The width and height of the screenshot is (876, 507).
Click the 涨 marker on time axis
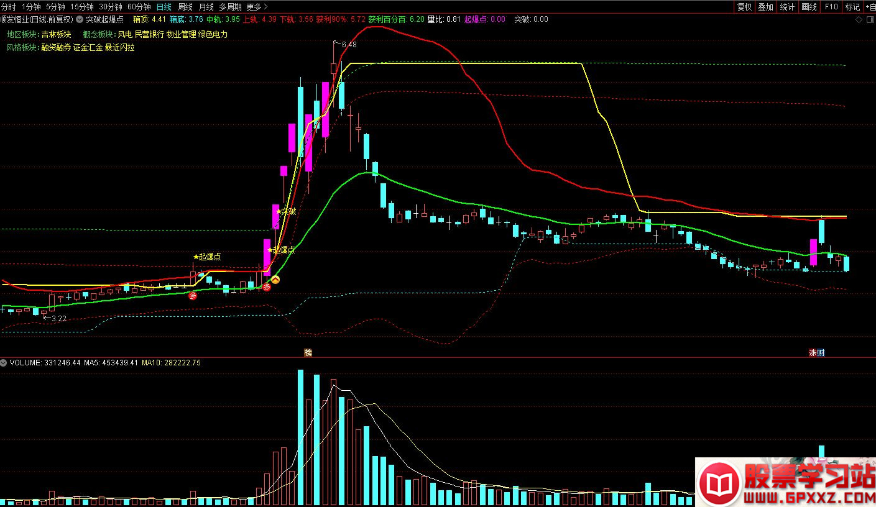coord(813,352)
